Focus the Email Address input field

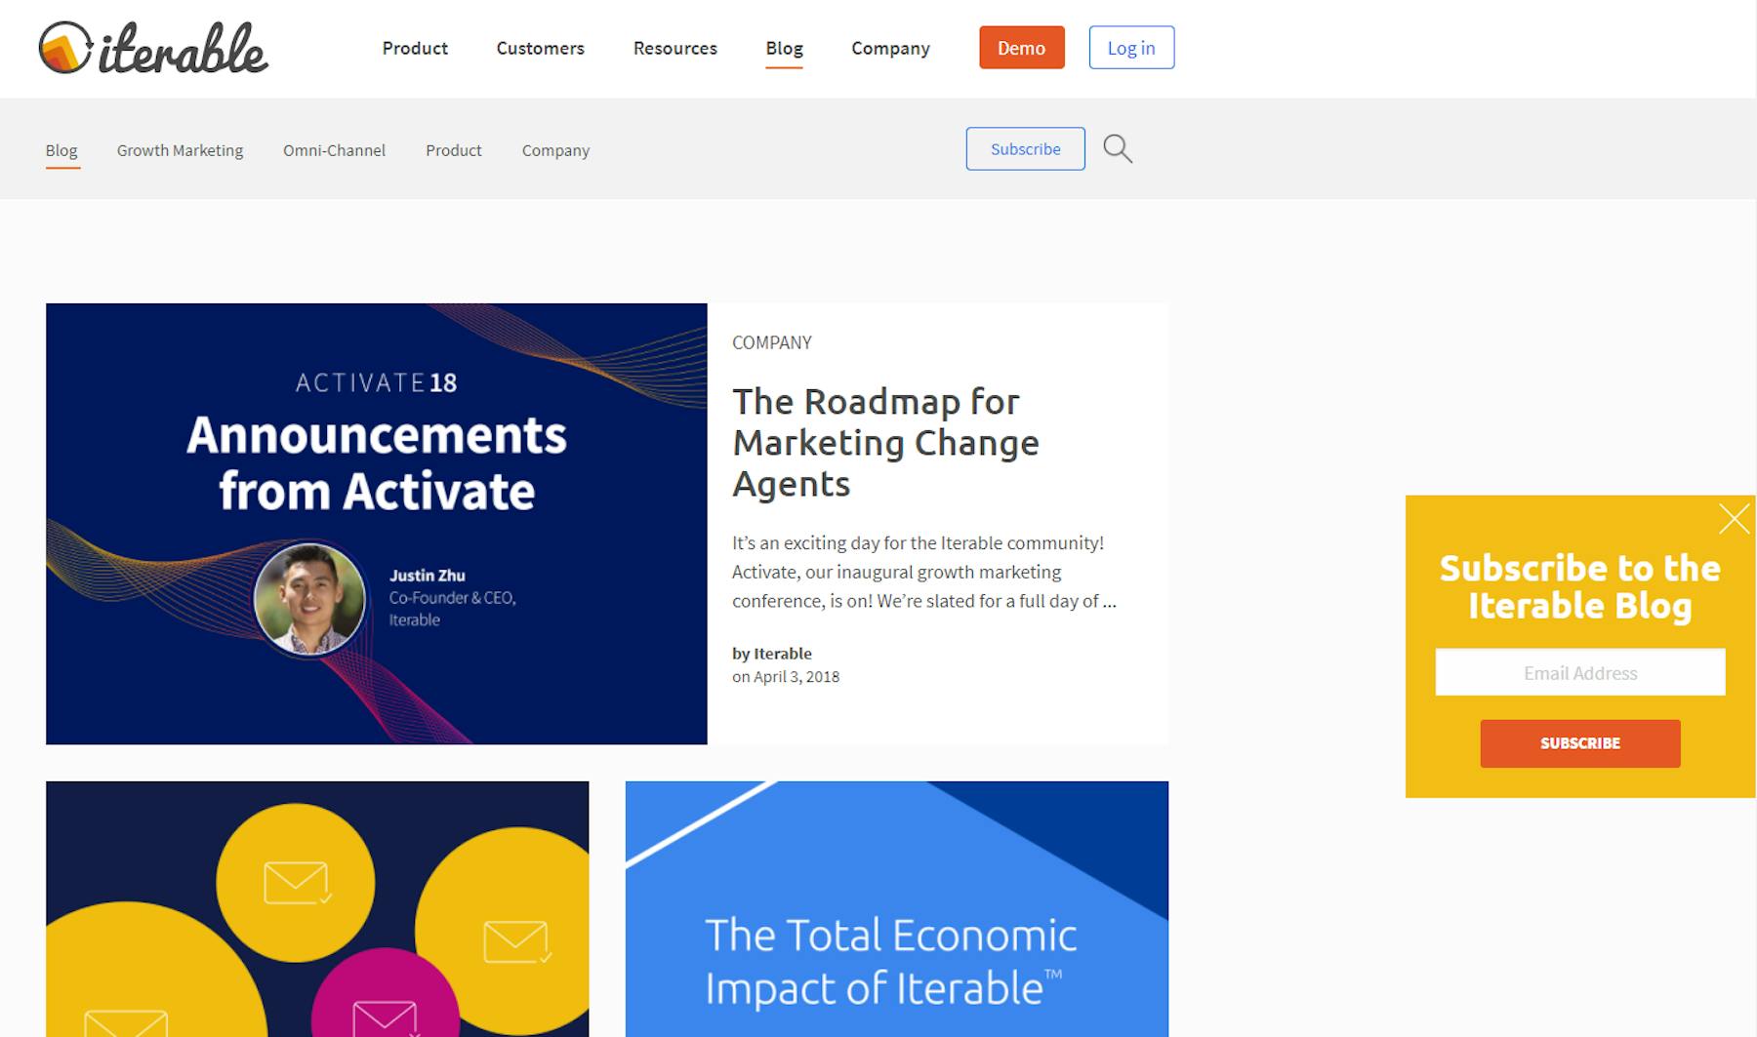(1579, 672)
